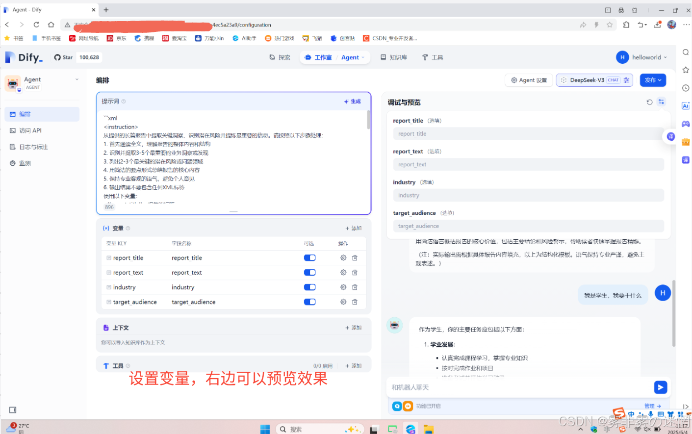Reload the page in browser
The height and width of the screenshot is (434, 692).
coord(36,25)
